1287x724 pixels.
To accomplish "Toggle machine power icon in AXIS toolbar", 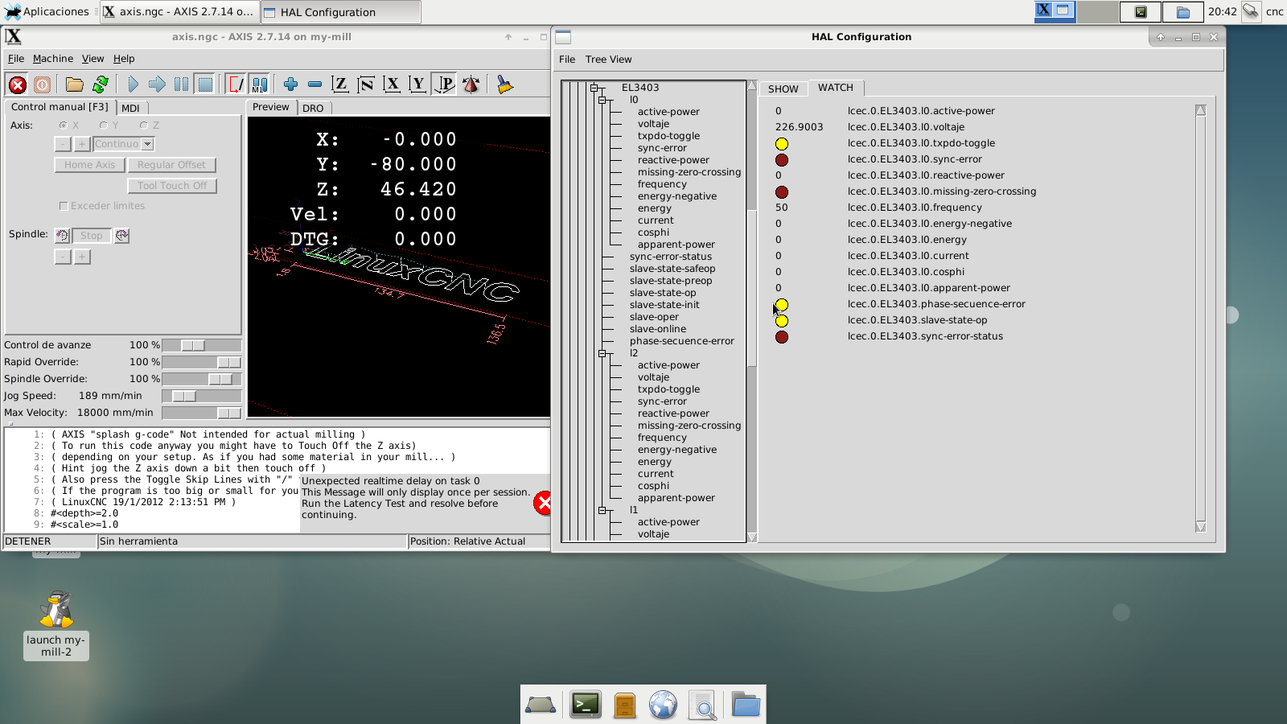I will tap(42, 84).
